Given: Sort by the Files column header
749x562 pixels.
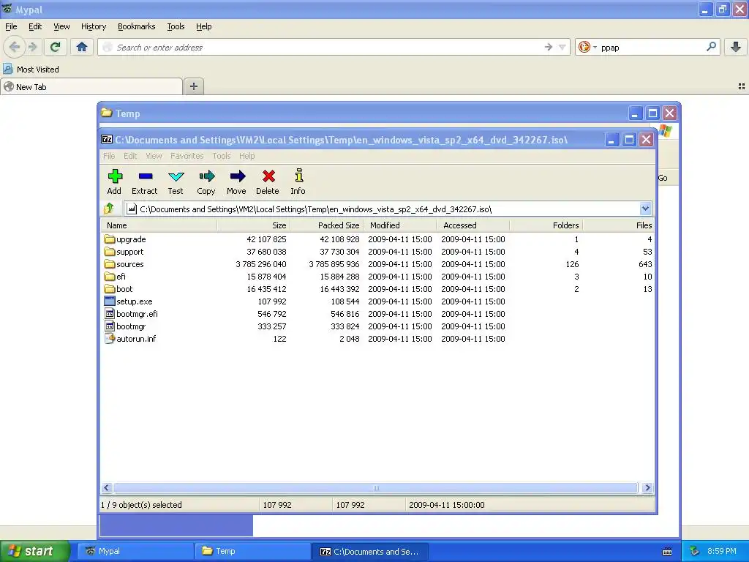Looking at the screenshot, I should pyautogui.click(x=618, y=225).
